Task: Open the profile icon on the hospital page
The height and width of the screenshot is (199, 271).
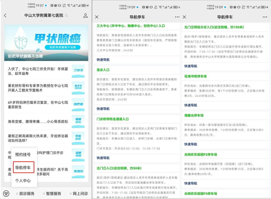Action: pyautogui.click(x=85, y=16)
